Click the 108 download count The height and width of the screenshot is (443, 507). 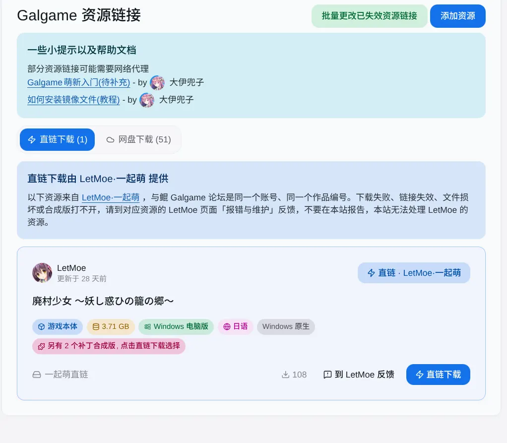pyautogui.click(x=300, y=375)
